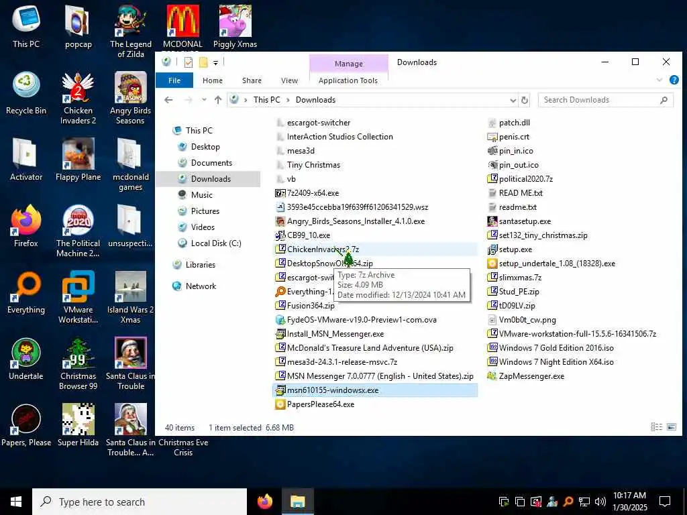Select the file 7z2409-x64.exe
The image size is (687, 515).
click(313, 193)
